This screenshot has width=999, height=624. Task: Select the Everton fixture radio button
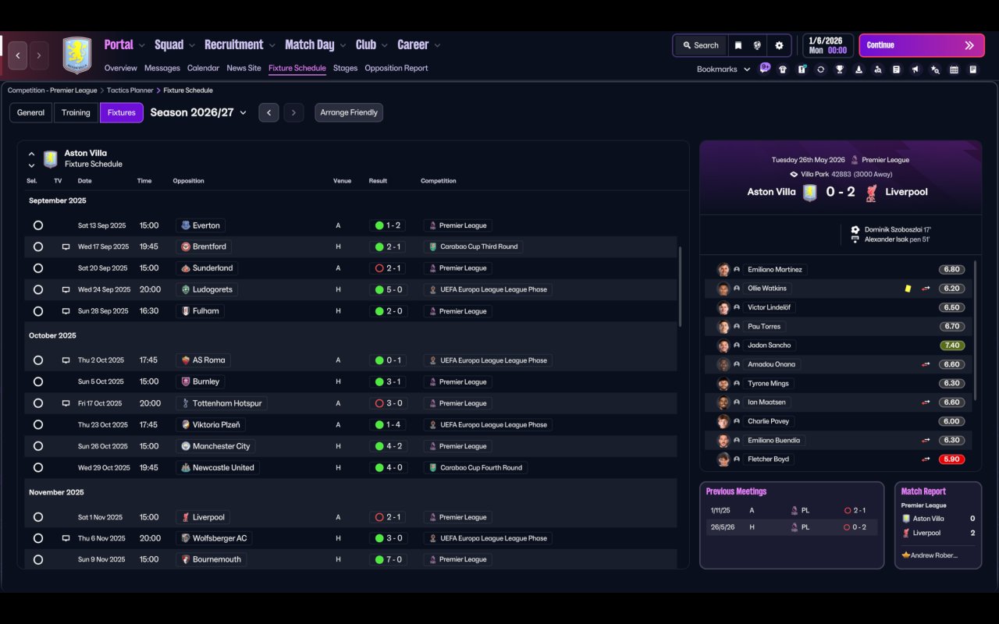38,225
